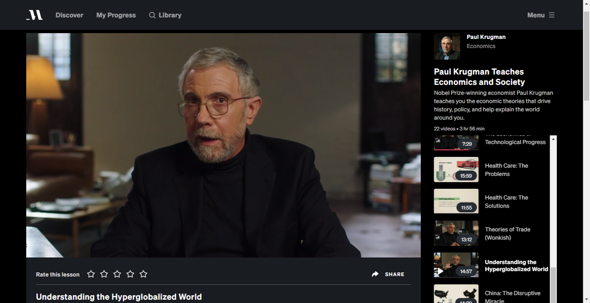Viewport: 590px width, 303px height.
Task: Open the Technological Progress lesson thumbnail
Action: pyautogui.click(x=456, y=143)
